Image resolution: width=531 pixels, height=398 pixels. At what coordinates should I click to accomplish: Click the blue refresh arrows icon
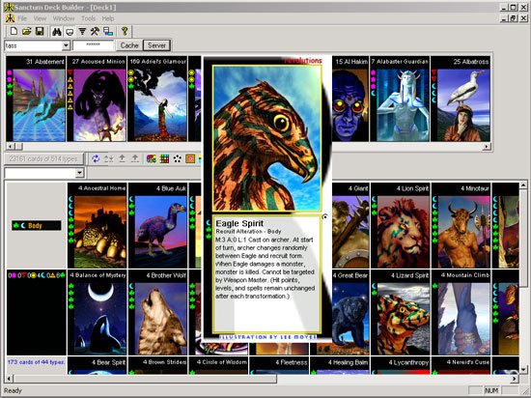click(96, 158)
